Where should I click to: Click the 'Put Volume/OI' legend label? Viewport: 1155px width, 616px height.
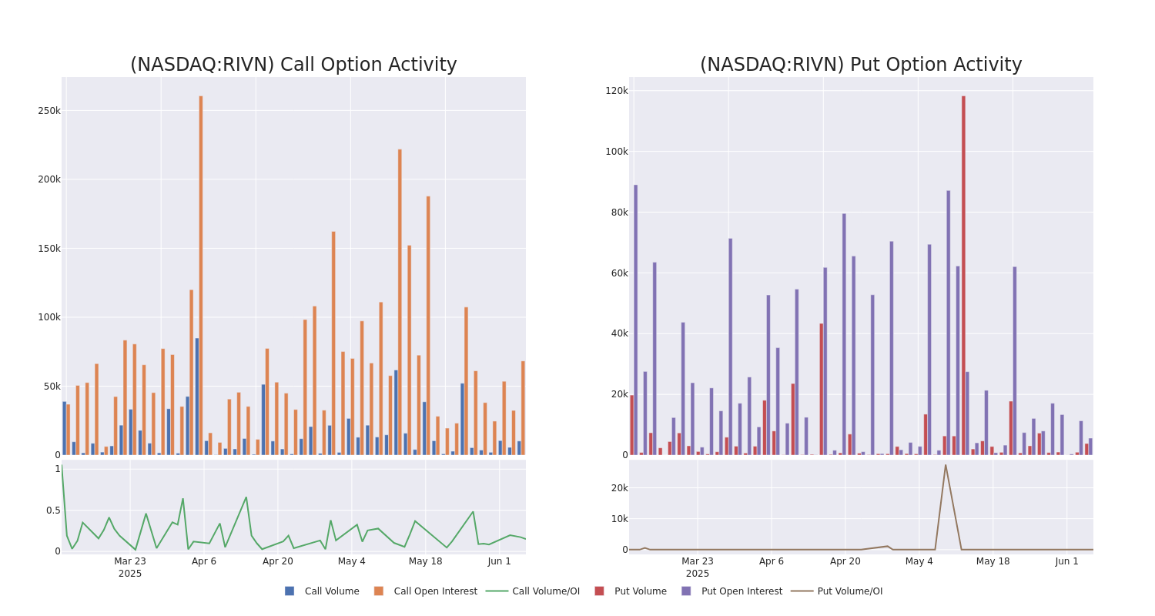[850, 591]
